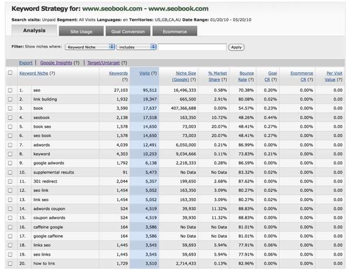This screenshot has width=348, height=269.
Task: Check the box for 'book seo' row
Action: (x=10, y=127)
